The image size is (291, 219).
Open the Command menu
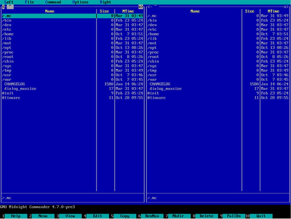pyautogui.click(x=53, y=2)
